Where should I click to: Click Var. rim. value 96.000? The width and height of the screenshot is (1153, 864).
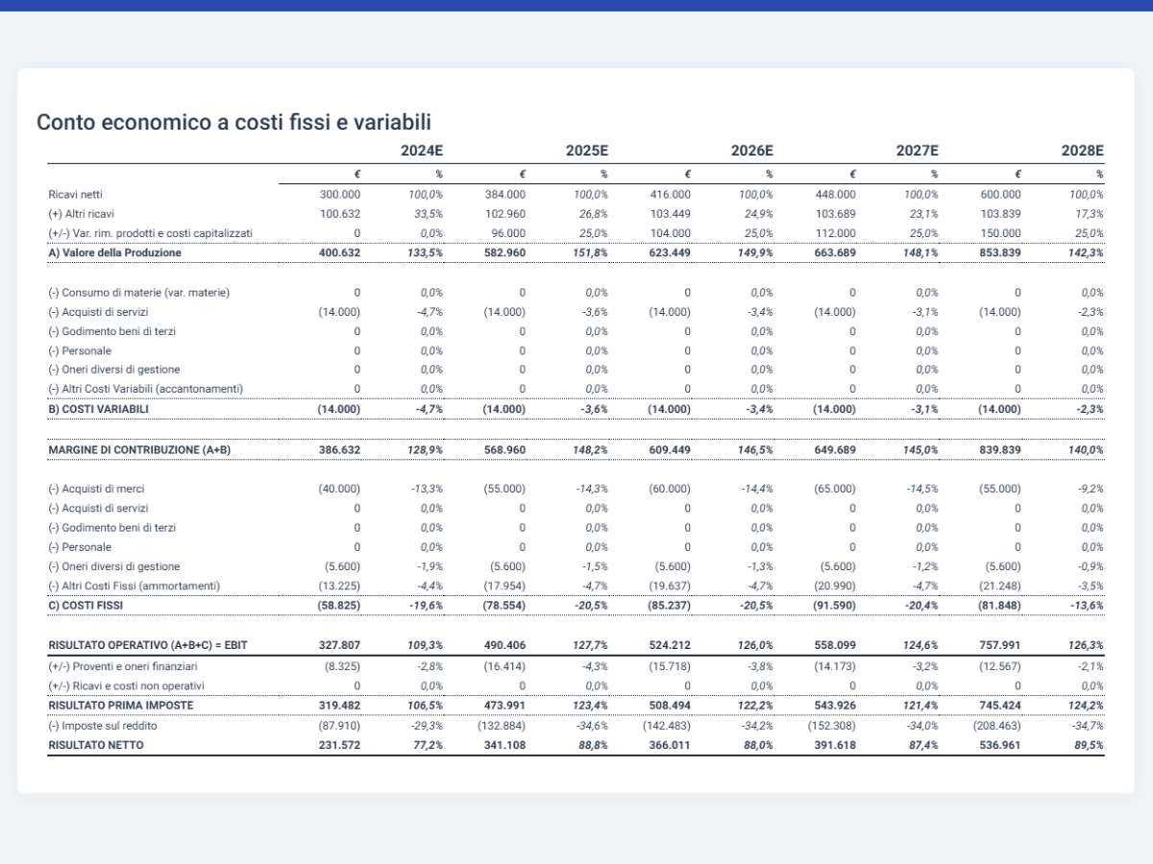coord(508,233)
